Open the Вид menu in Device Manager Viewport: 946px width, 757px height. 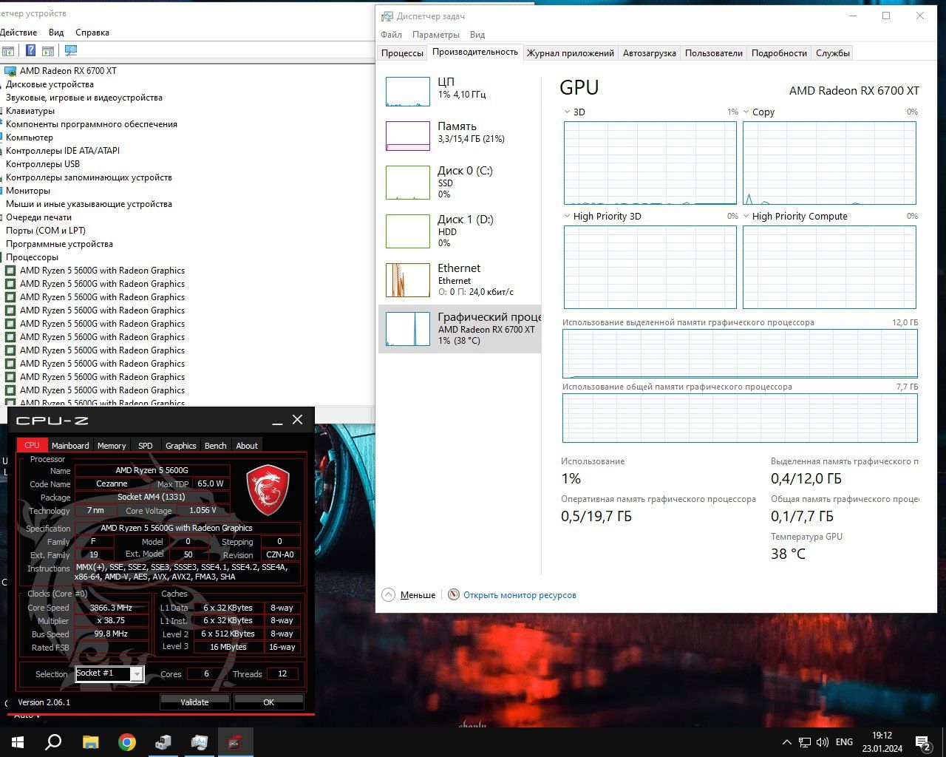pos(56,33)
